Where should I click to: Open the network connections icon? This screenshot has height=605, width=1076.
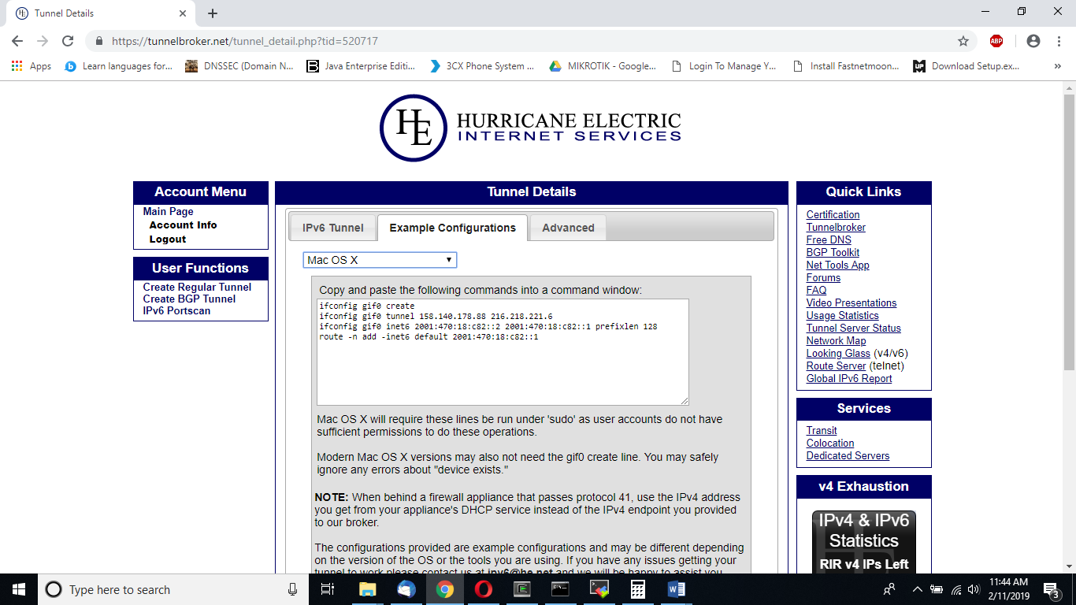[955, 589]
